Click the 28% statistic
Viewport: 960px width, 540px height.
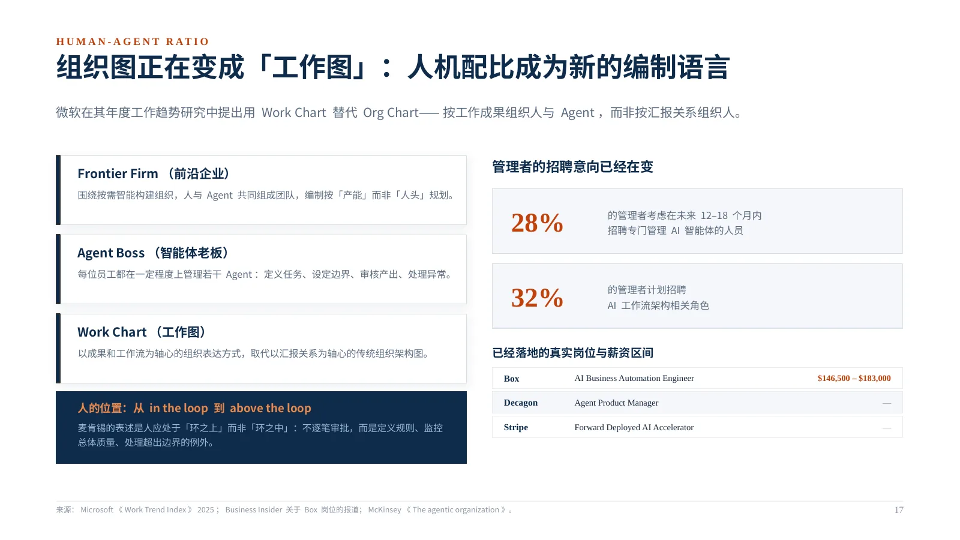click(537, 223)
